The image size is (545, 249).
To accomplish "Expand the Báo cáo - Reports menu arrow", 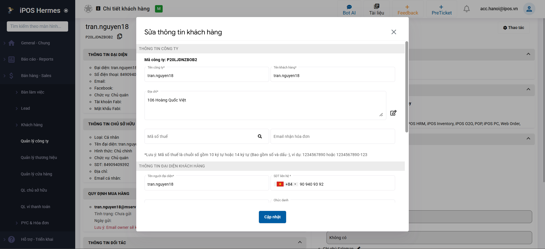I will tap(4, 59).
